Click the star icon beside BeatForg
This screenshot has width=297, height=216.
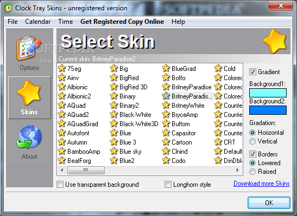62,160
